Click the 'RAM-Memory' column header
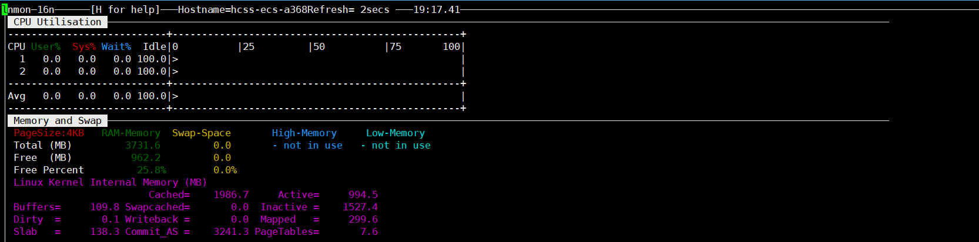Image resolution: width=979 pixels, height=242 pixels. pyautogui.click(x=131, y=133)
